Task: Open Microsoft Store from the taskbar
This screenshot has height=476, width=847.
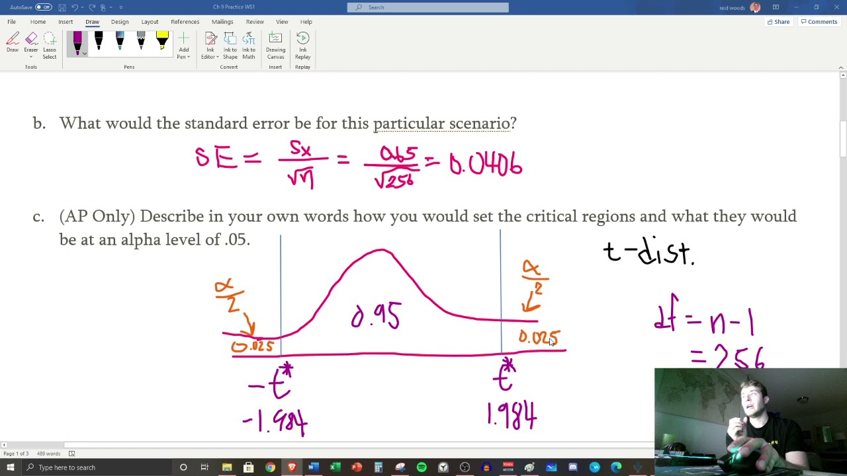Action: 248,467
